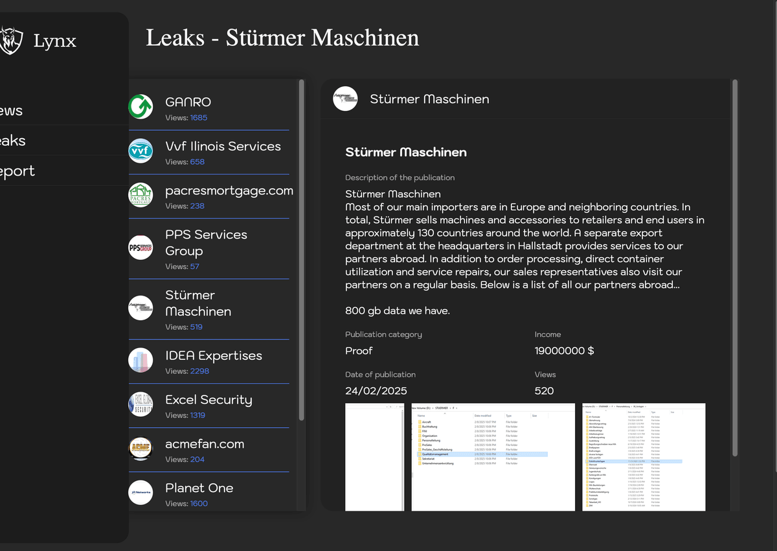
Task: Click the Stürmer Maschinen detail header title
Action: (429, 99)
